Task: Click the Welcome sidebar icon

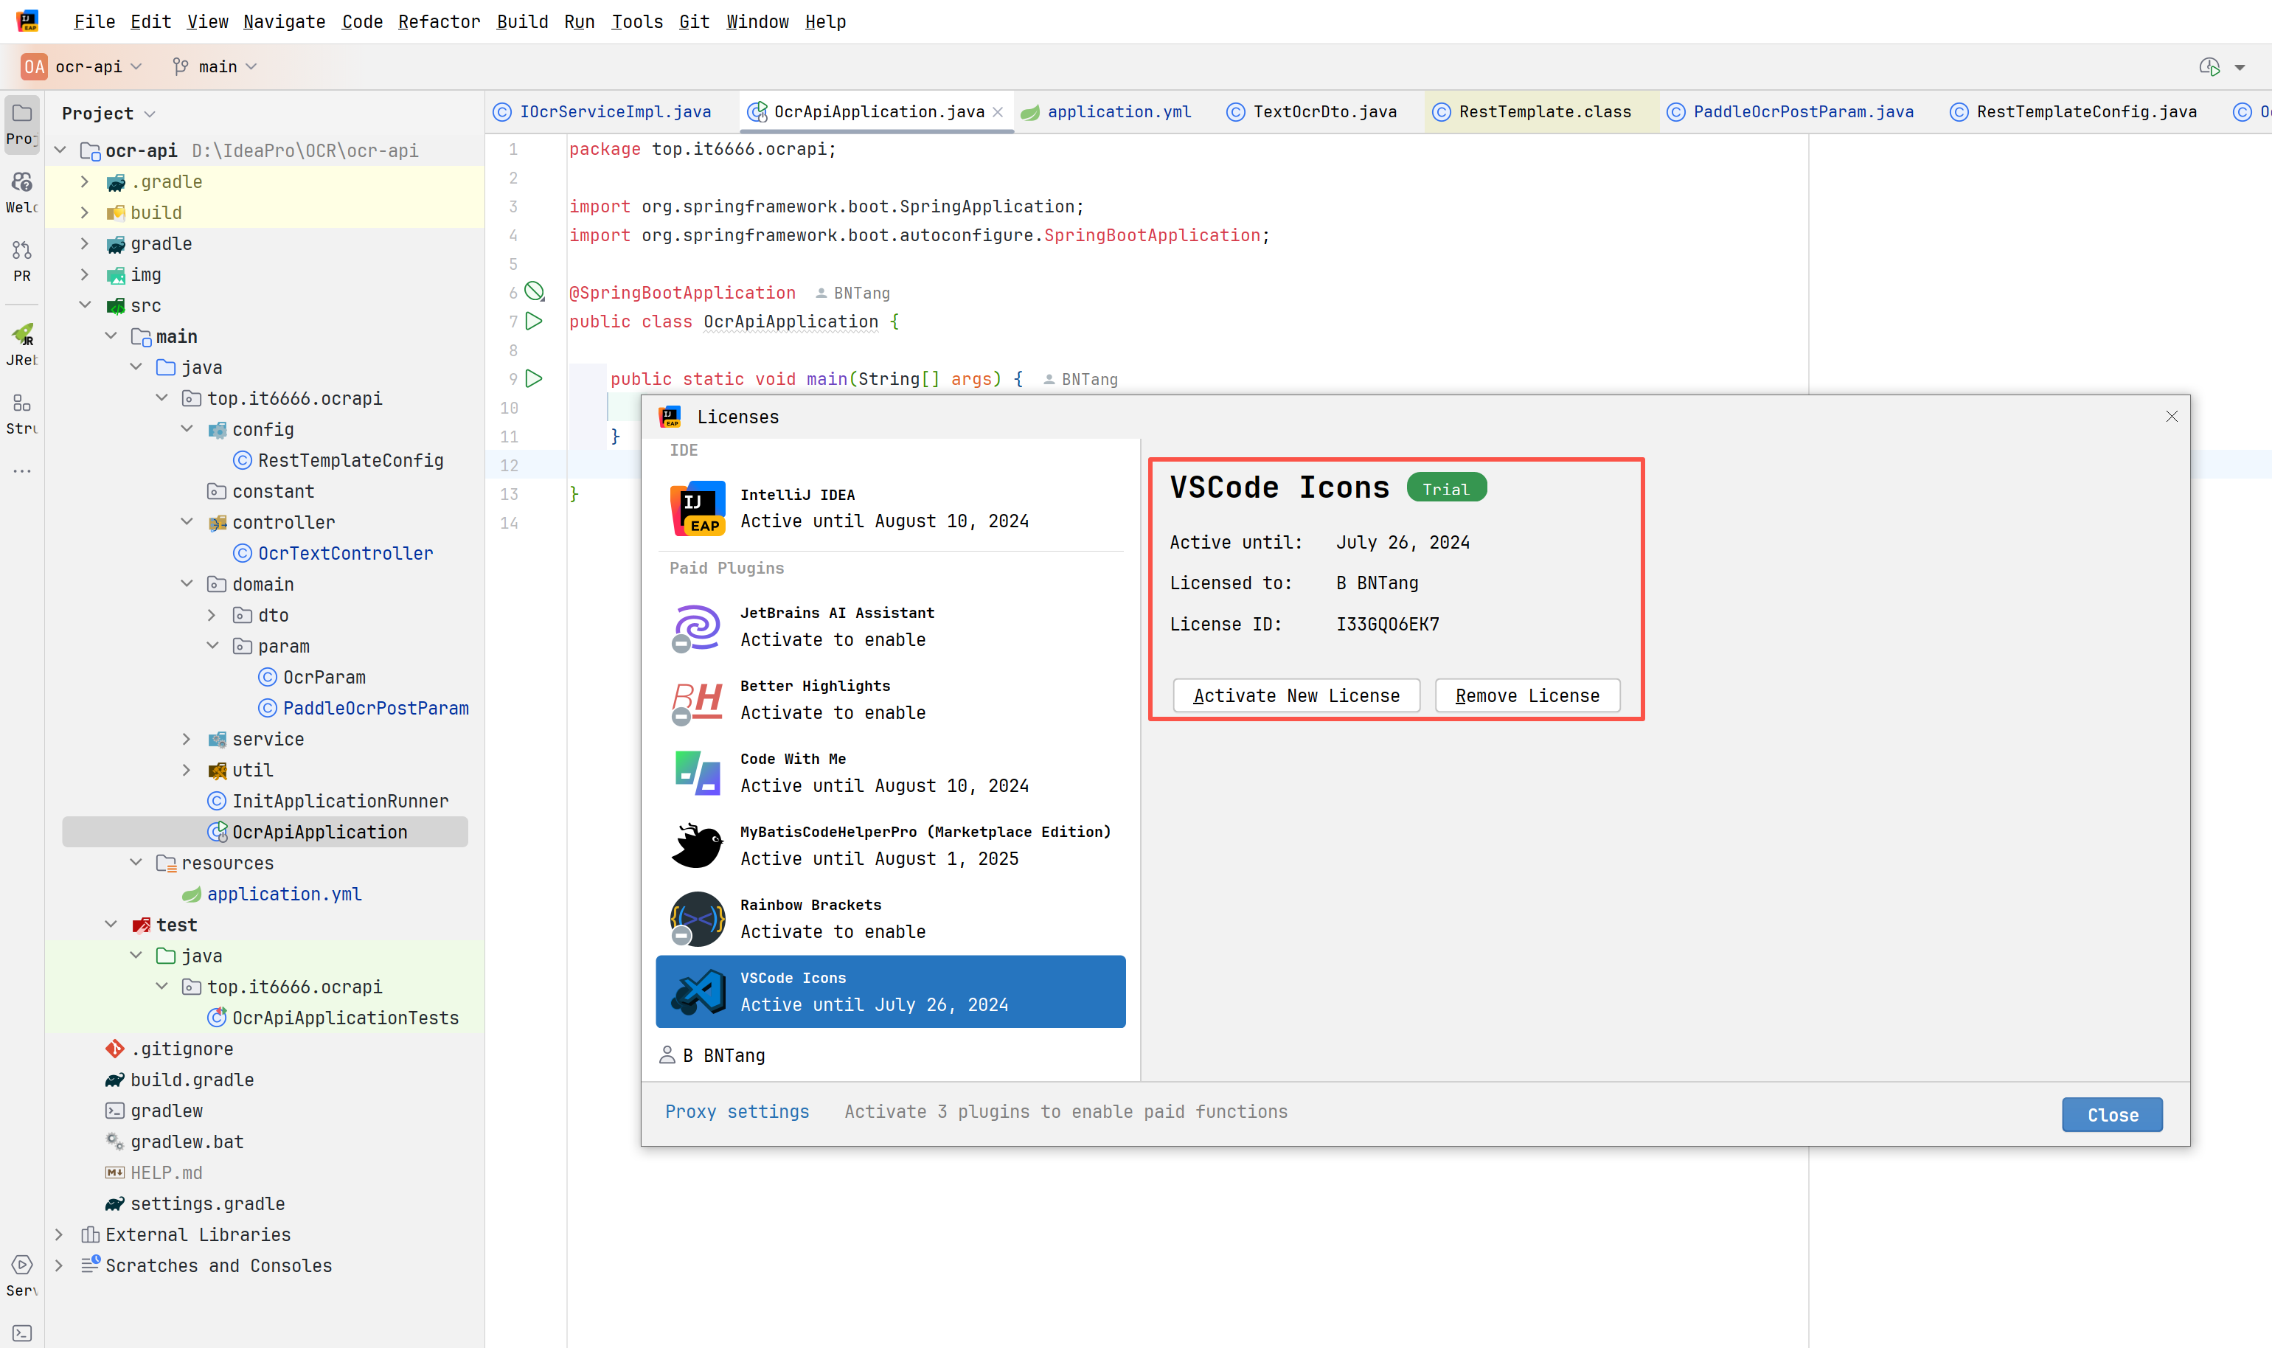Action: click(x=22, y=192)
